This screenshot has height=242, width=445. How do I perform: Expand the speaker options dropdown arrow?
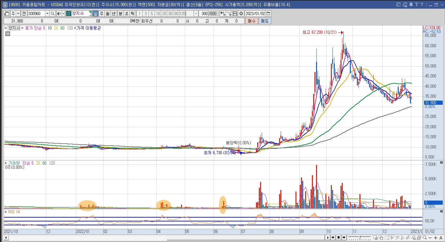click(63, 13)
